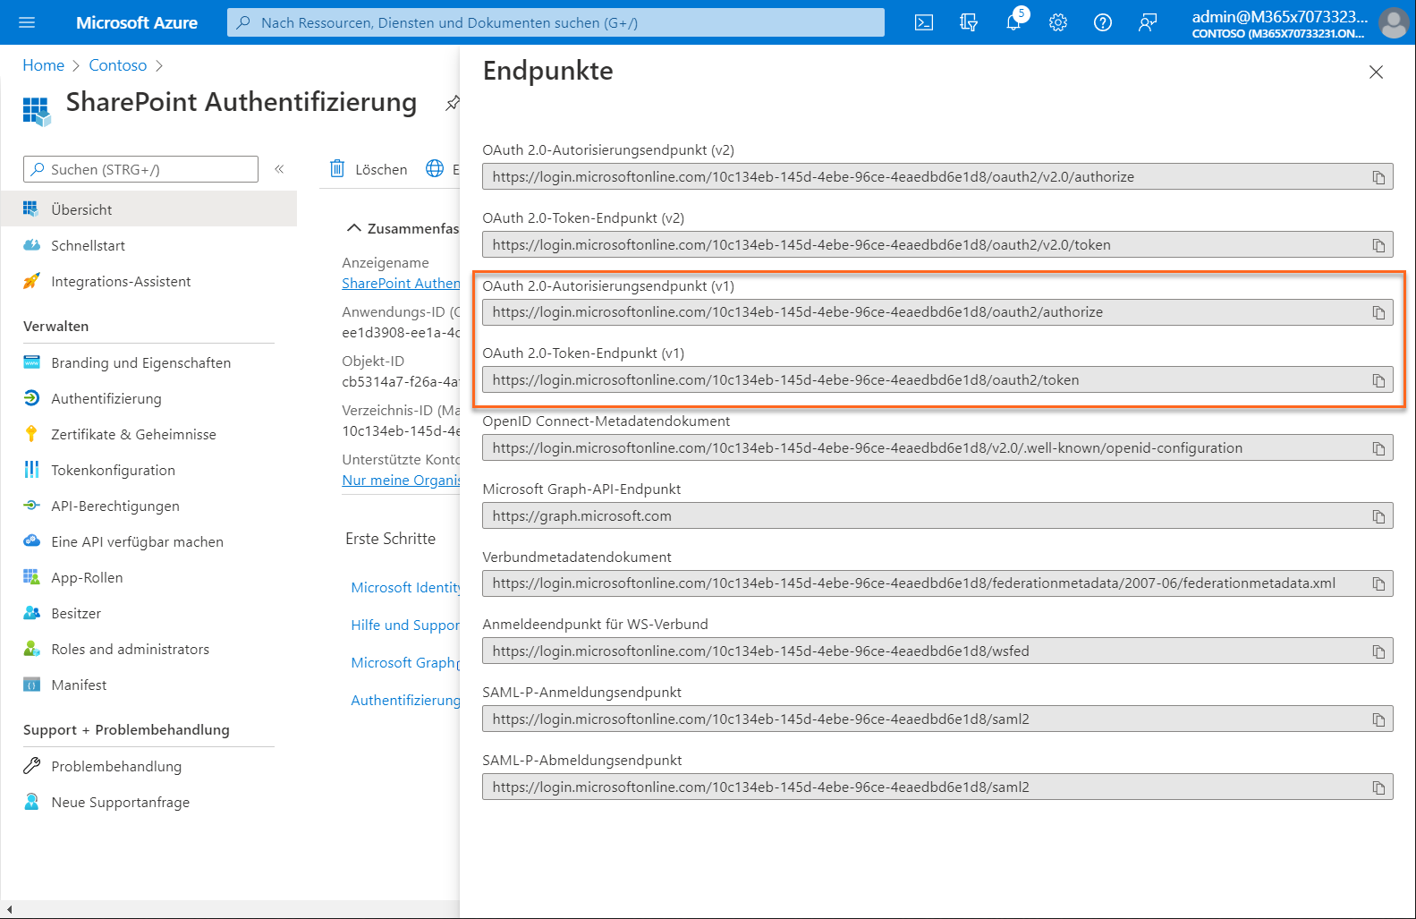Open directory and subscription filter icon

pos(969,22)
